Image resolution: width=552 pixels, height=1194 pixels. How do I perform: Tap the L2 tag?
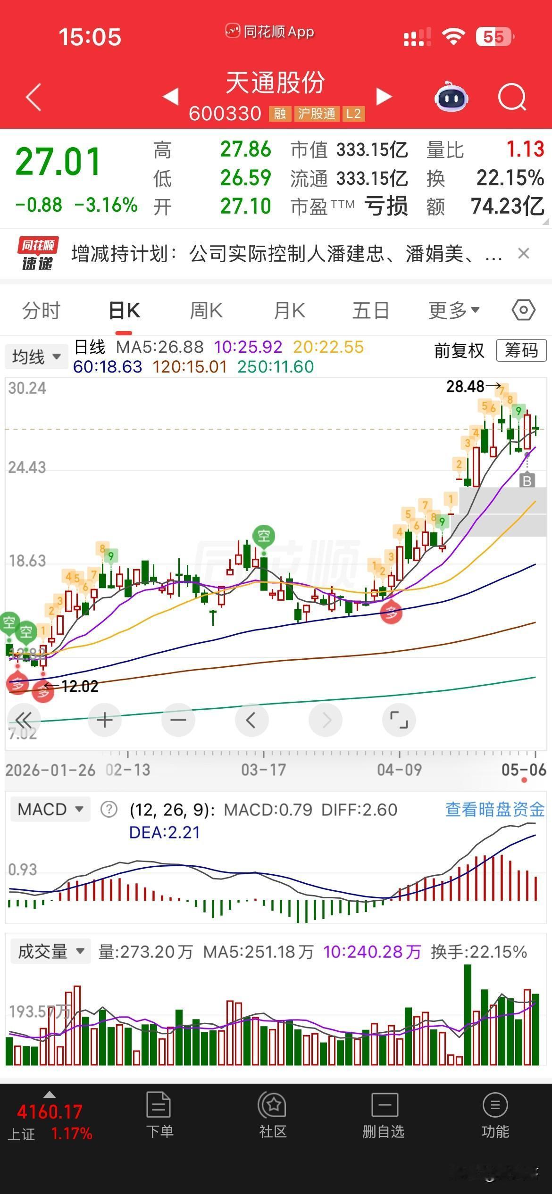pos(353,114)
